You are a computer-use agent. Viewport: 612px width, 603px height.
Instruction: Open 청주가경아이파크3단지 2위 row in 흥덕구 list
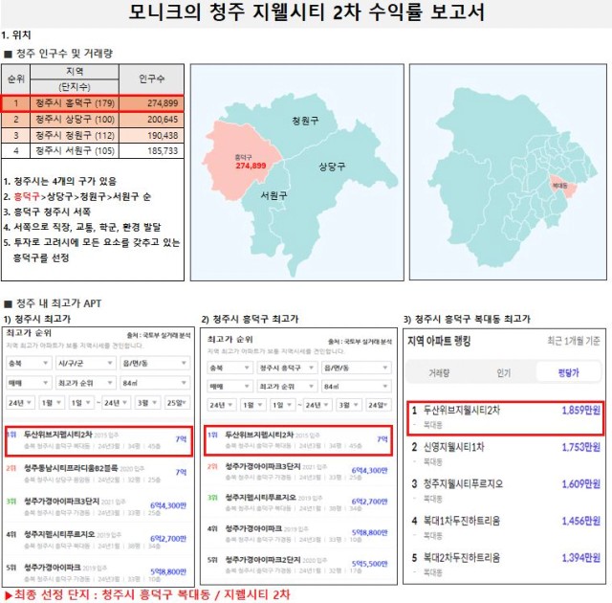coord(298,471)
